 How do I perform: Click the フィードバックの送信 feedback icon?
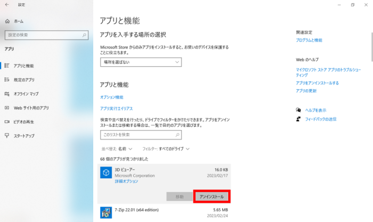coord(298,118)
